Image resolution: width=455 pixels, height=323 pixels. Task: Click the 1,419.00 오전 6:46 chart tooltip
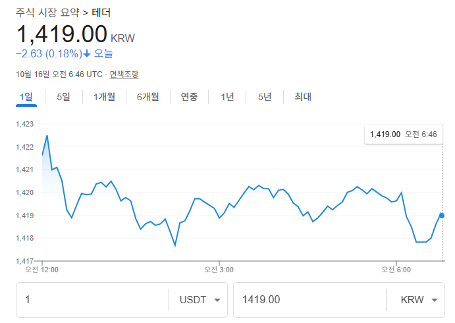pos(403,134)
